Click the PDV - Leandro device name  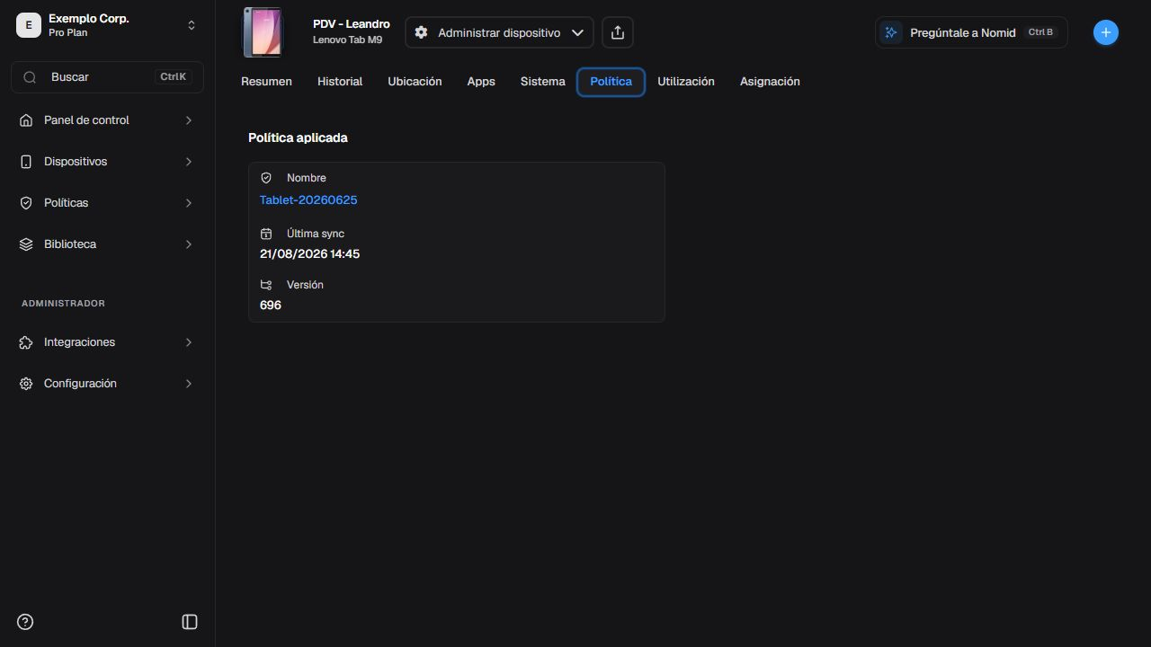[x=352, y=24]
